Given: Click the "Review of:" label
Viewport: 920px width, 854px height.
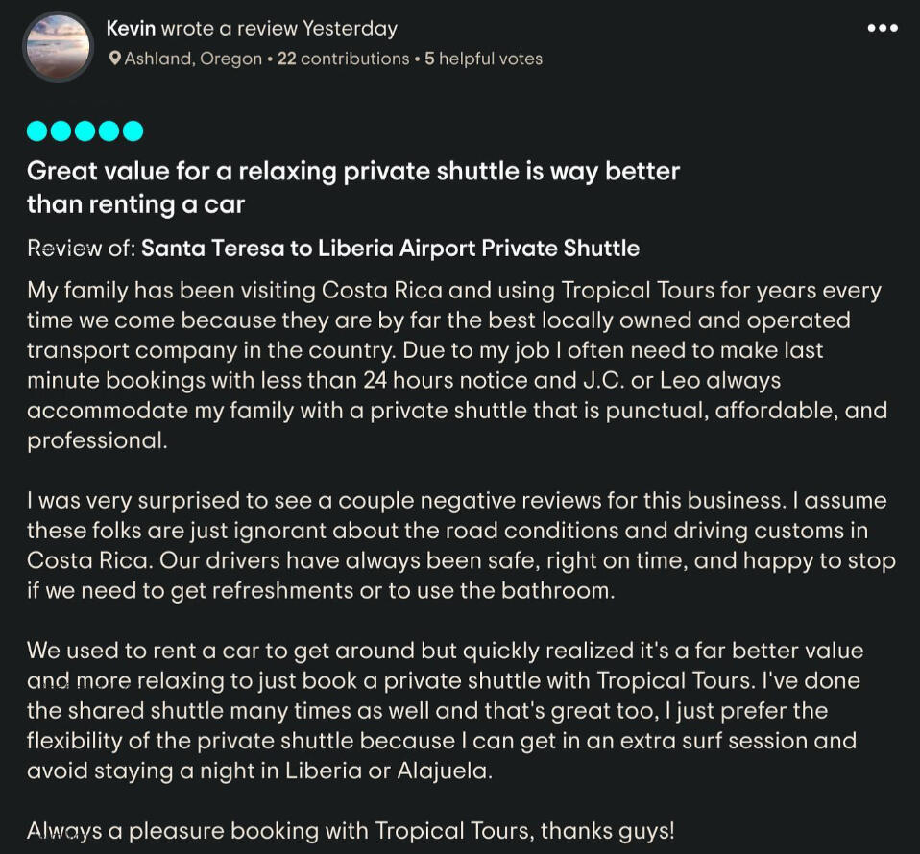Looking at the screenshot, I should [x=81, y=249].
